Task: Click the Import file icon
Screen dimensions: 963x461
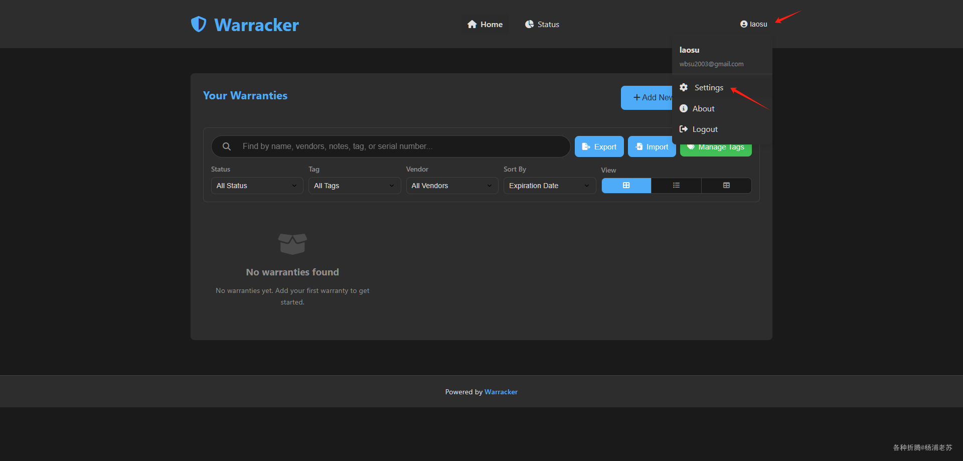Action: (639, 146)
